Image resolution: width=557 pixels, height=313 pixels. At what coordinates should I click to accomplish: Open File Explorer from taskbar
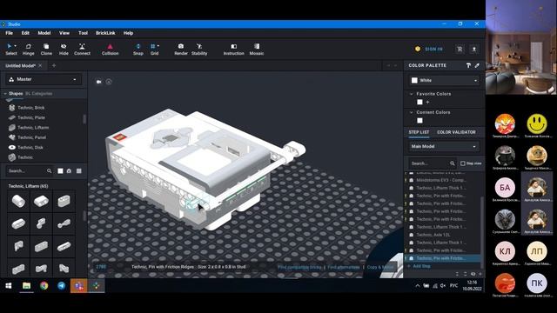[x=26, y=286]
